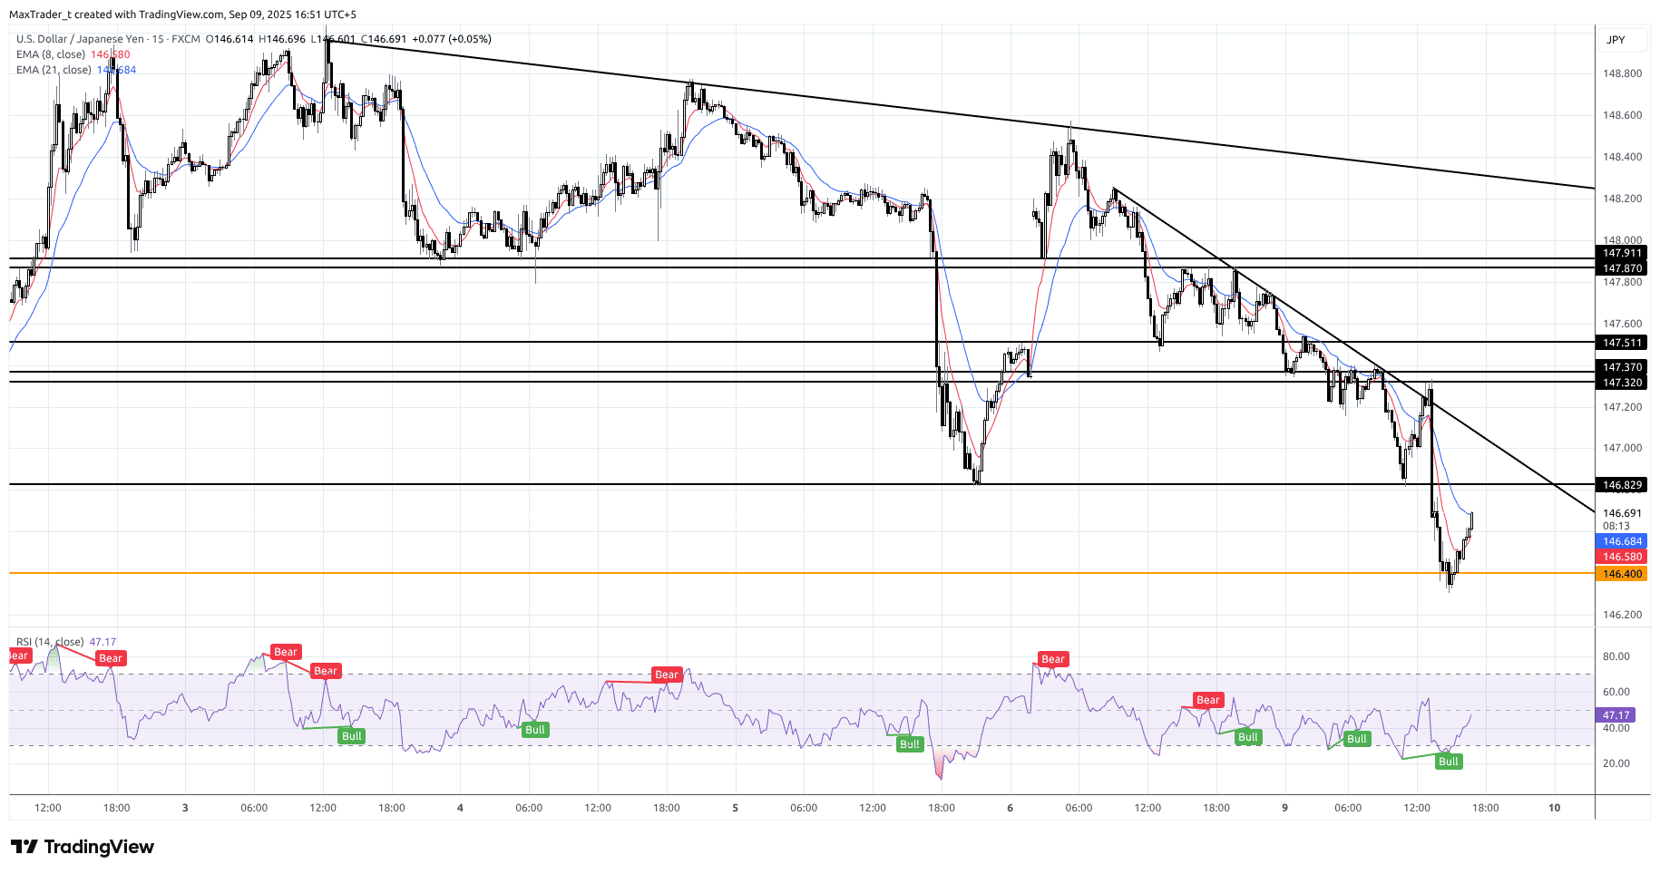The height and width of the screenshot is (874, 1660).
Task: Click the Bear label above the RSI peak on day 6
Action: 1052,659
